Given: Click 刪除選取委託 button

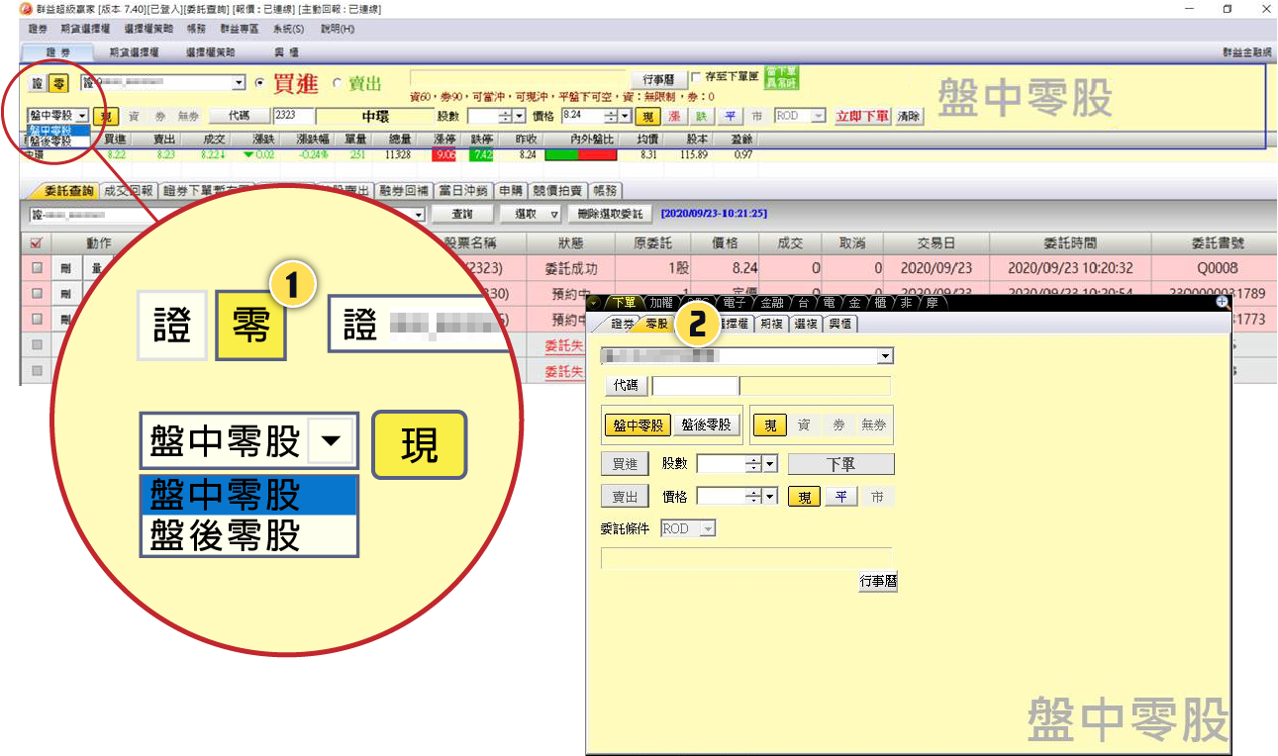Looking at the screenshot, I should coord(611,214).
